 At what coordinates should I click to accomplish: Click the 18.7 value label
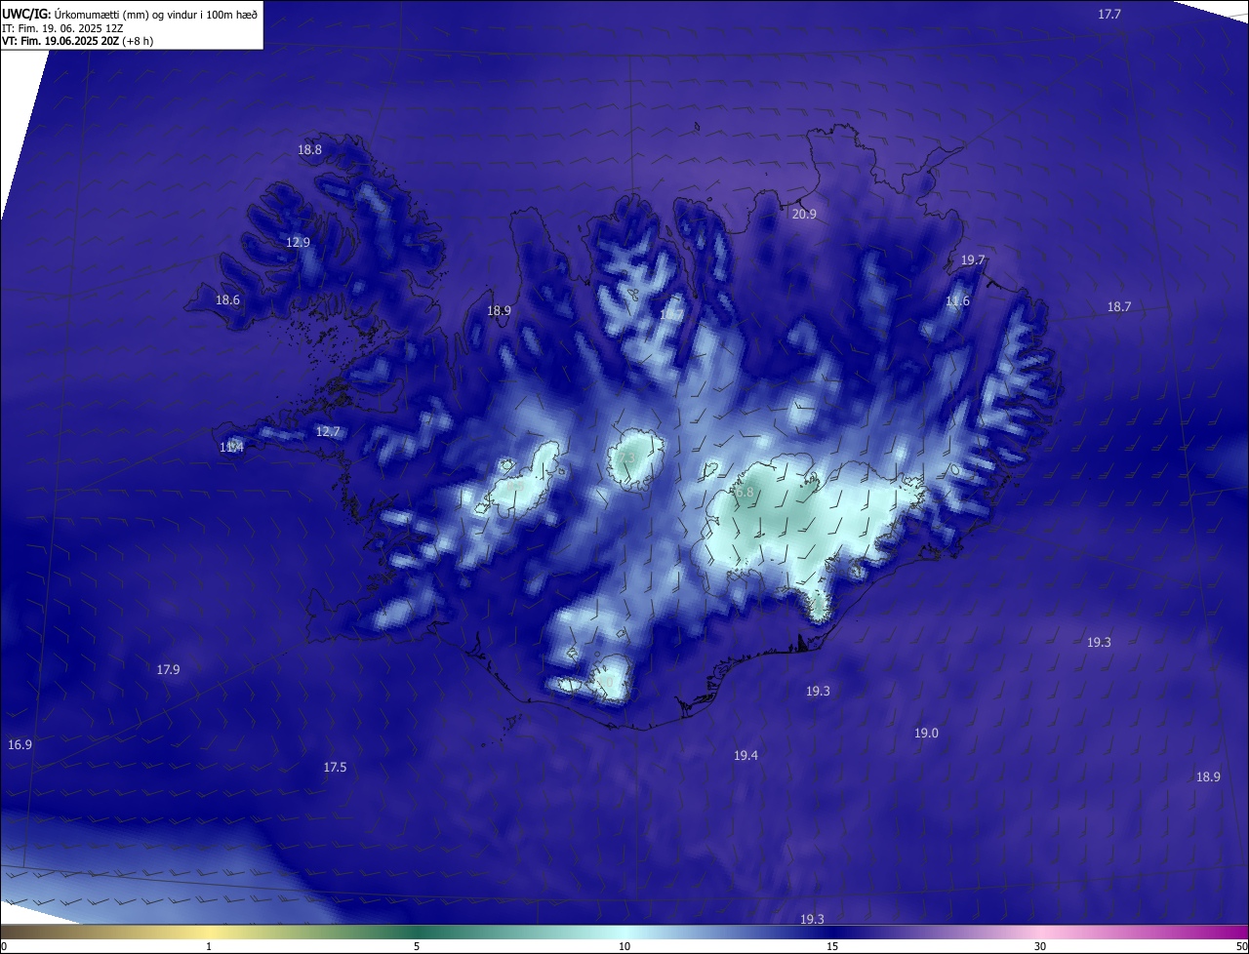tap(1119, 307)
